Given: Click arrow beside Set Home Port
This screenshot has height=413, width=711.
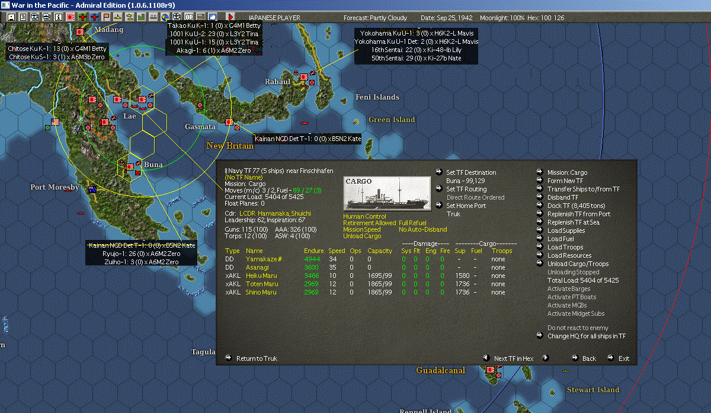Looking at the screenshot, I should (x=439, y=206).
